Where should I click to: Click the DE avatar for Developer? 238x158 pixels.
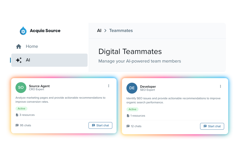tap(132, 88)
